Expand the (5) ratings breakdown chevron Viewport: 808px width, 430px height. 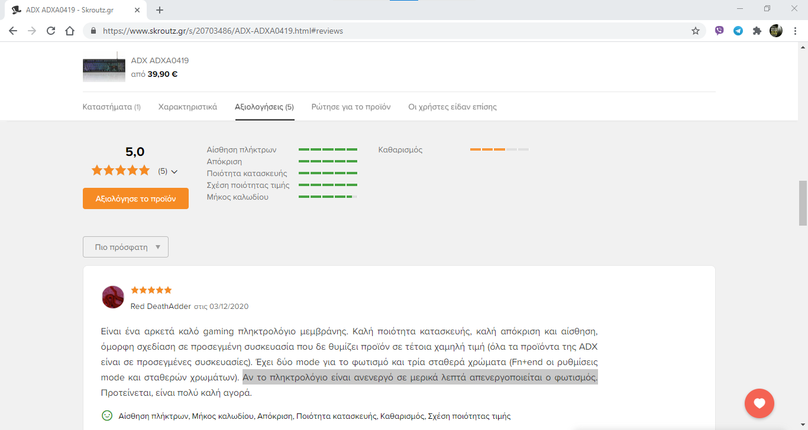174,172
